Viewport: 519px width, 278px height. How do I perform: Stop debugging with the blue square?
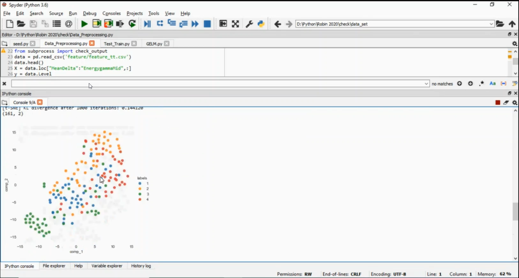[x=207, y=24]
